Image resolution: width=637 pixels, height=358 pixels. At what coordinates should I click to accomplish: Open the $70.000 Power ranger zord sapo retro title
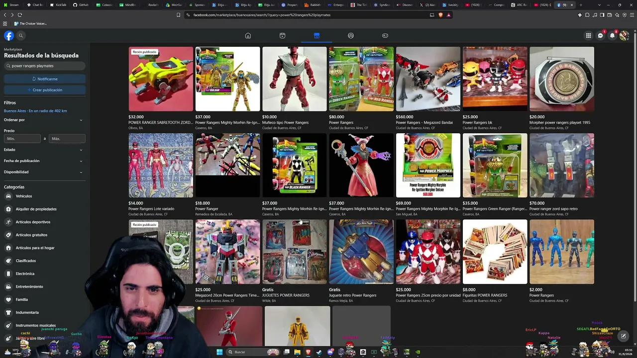(553, 209)
